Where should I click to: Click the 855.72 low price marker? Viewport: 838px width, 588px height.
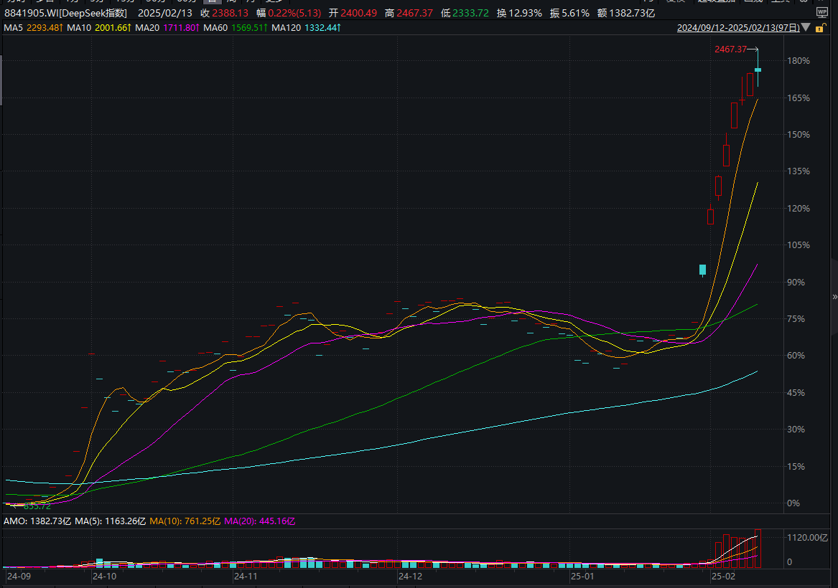click(36, 506)
